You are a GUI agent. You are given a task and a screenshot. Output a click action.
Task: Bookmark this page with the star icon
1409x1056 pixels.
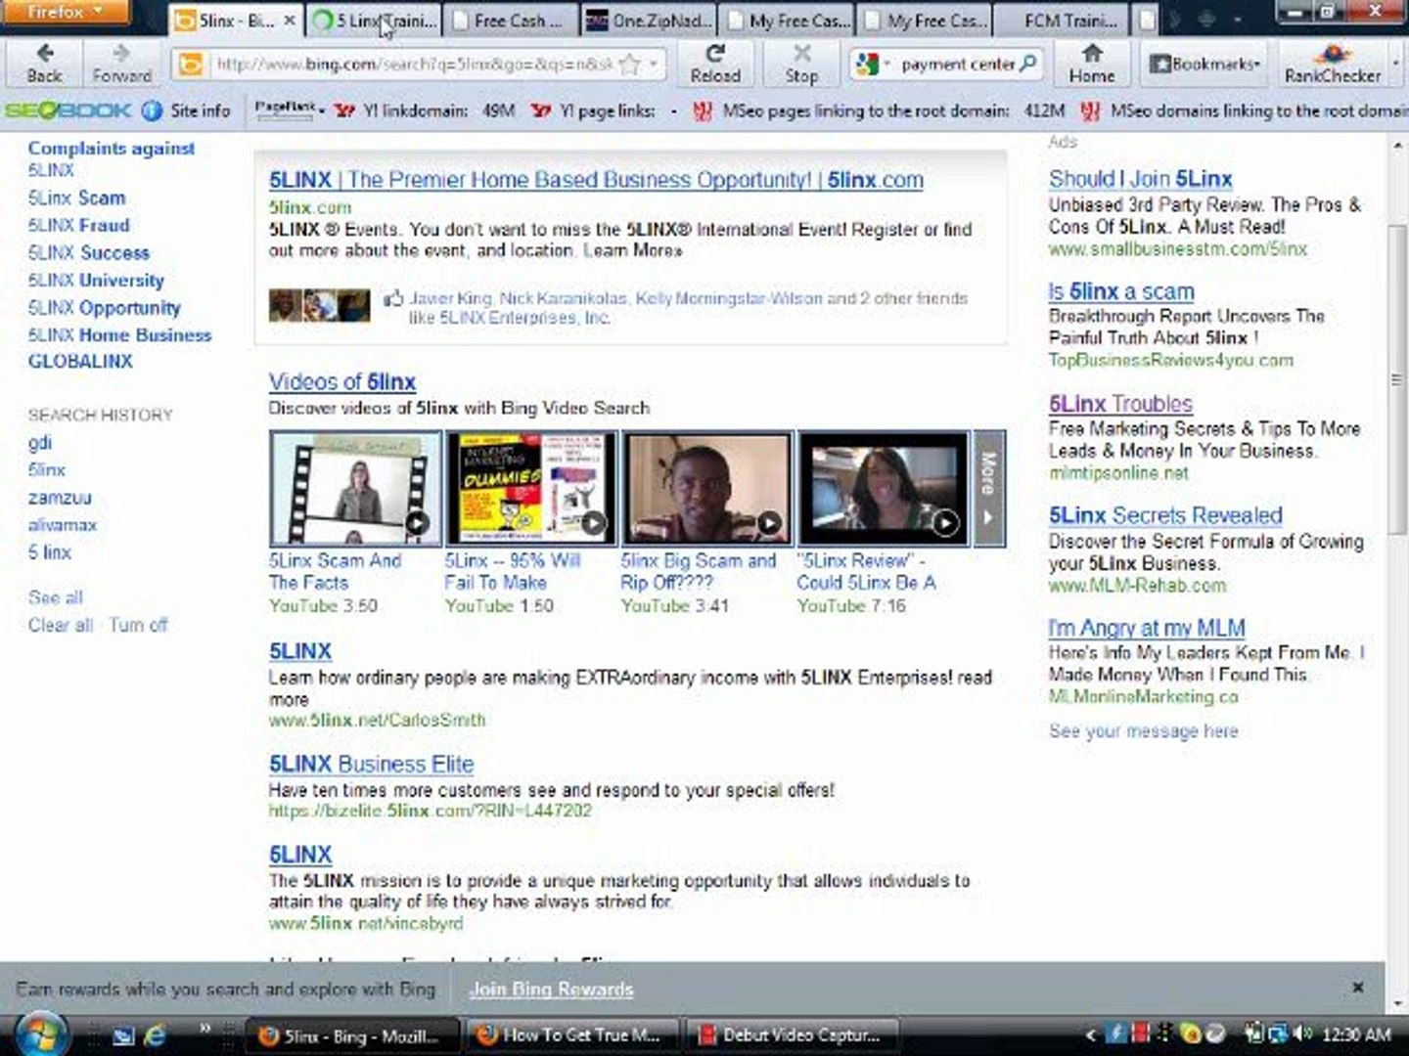click(x=630, y=65)
